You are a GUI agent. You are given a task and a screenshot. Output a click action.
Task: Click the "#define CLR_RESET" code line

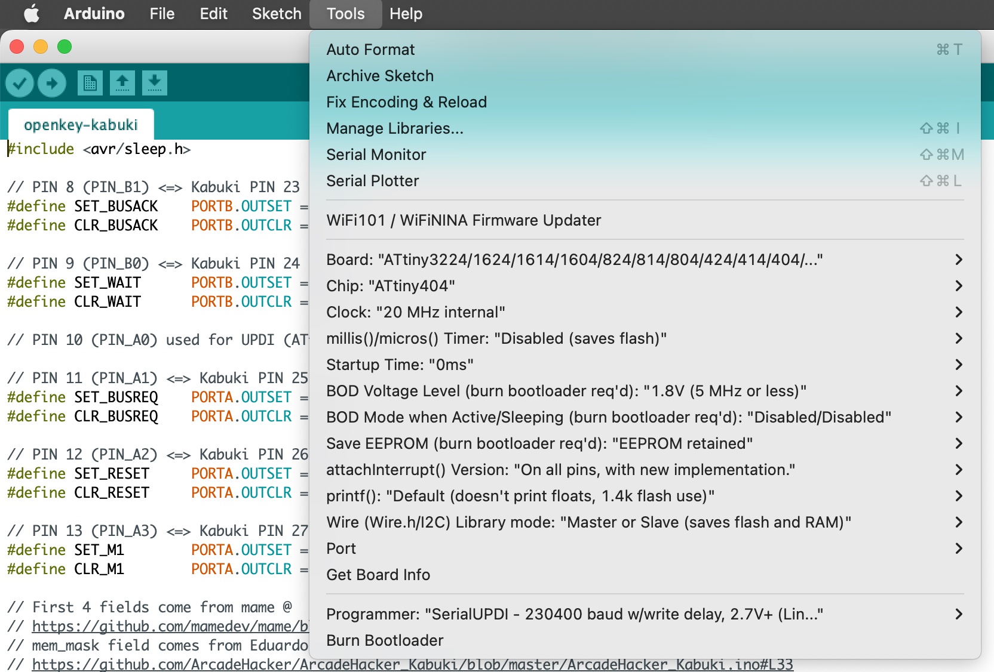[x=158, y=492]
